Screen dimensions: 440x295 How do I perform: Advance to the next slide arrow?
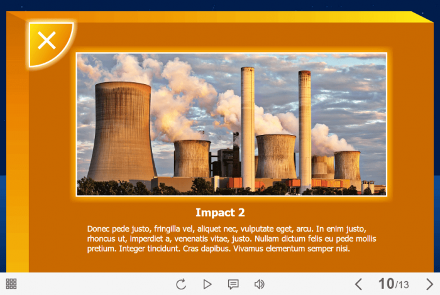pos(429,284)
